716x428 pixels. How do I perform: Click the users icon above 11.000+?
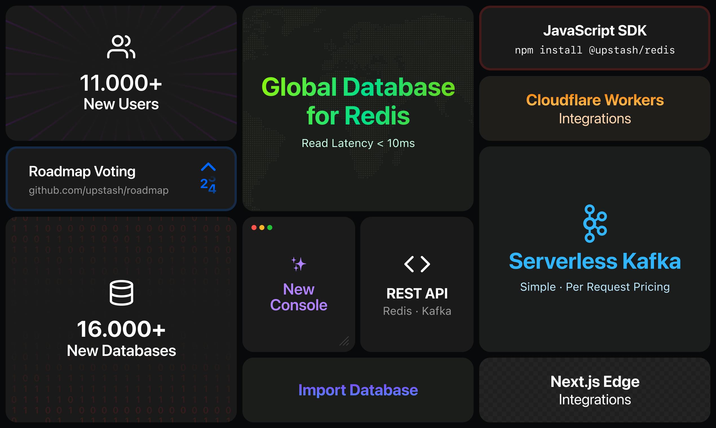[121, 47]
